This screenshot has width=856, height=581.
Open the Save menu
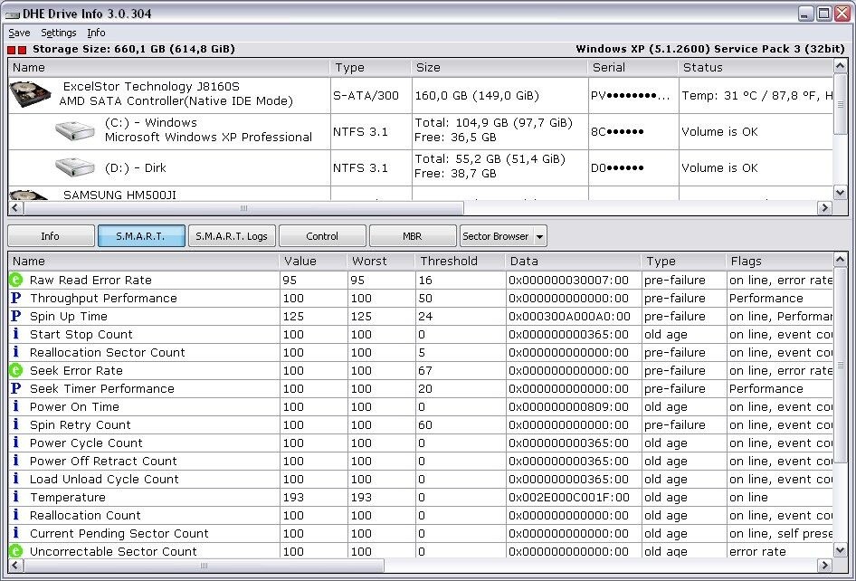point(19,33)
